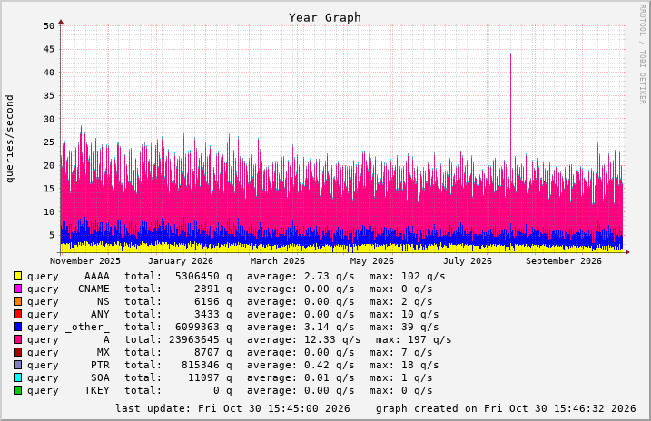Click the y-axis value 50
The image size is (651, 421).
pos(49,26)
